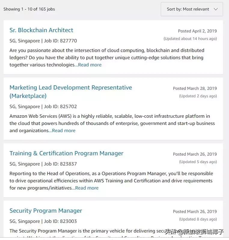Click Read more on the blockchain job description
The height and width of the screenshot is (240, 229).
click(x=90, y=65)
